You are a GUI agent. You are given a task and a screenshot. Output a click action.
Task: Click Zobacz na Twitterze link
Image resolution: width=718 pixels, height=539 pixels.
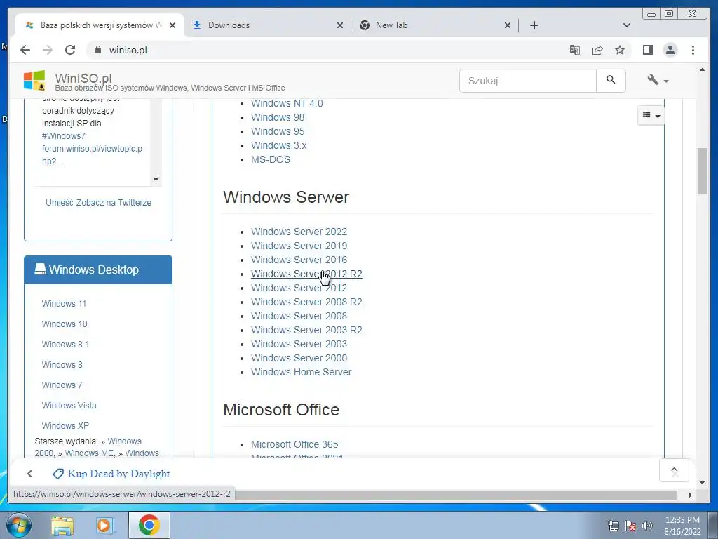[114, 203]
